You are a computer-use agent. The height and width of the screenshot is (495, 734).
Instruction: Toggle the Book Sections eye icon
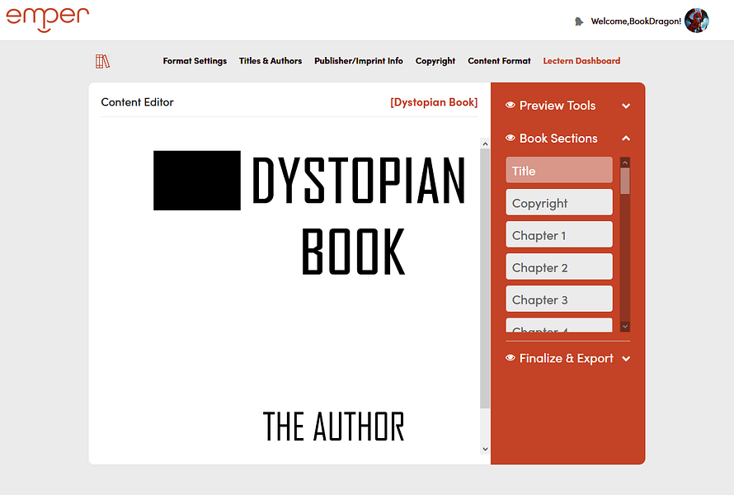pos(511,138)
